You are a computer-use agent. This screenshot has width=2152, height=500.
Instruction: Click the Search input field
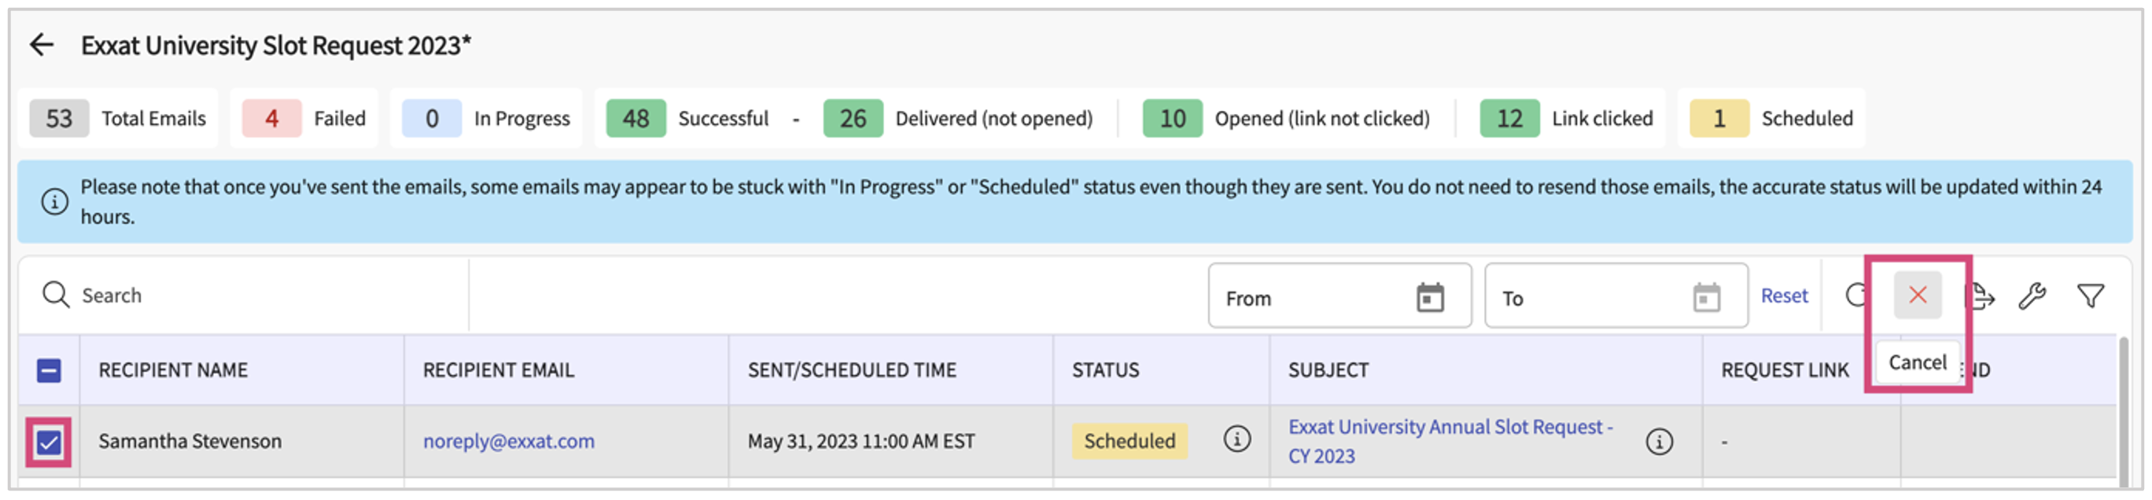251,296
